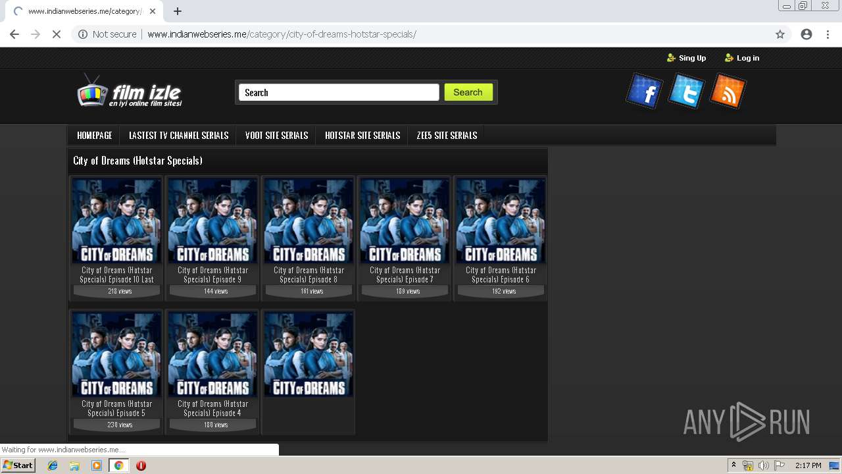Image resolution: width=842 pixels, height=474 pixels.
Task: Open media player from taskbar
Action: (97, 465)
